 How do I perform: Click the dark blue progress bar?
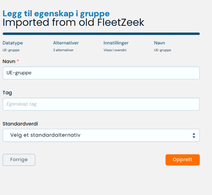tap(101, 34)
